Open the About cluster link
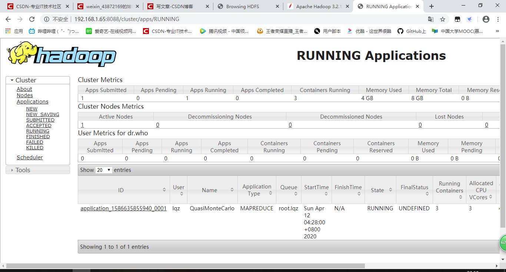Viewport: 506px width, 272px height. pyautogui.click(x=24, y=89)
